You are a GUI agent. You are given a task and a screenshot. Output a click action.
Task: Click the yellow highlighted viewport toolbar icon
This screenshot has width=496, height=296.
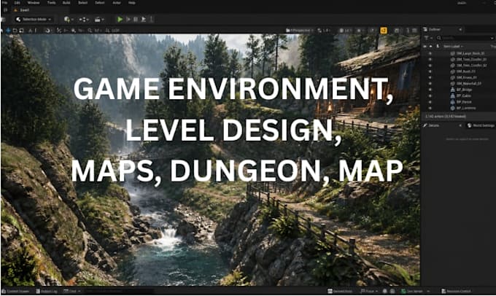pyautogui.click(x=384, y=31)
